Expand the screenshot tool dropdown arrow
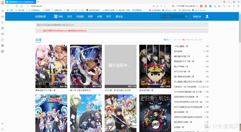The height and width of the screenshot is (132, 241). tap(221, 6)
